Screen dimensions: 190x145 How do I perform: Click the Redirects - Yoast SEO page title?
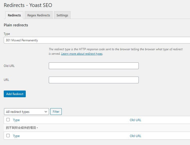(28, 5)
